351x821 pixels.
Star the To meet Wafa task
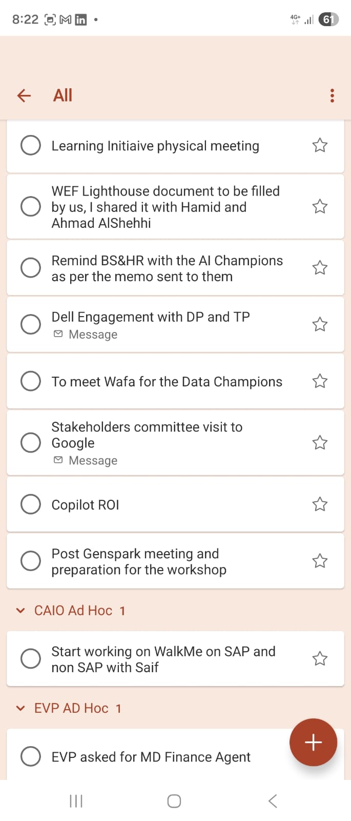pyautogui.click(x=320, y=381)
